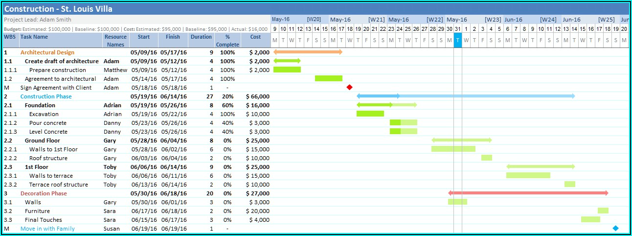
Task: Click the red diamond Sign Agreement milestone
Action: click(349, 88)
